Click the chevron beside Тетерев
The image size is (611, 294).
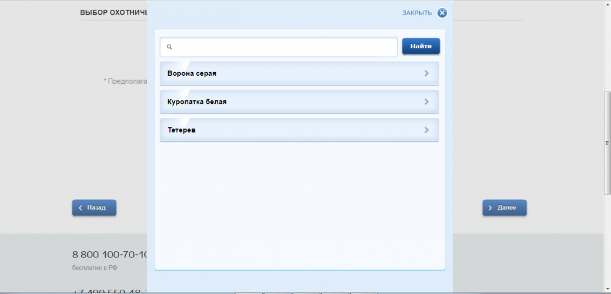[426, 130]
